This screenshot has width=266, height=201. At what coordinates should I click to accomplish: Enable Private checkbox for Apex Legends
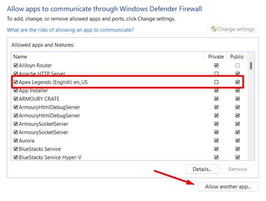(x=216, y=82)
